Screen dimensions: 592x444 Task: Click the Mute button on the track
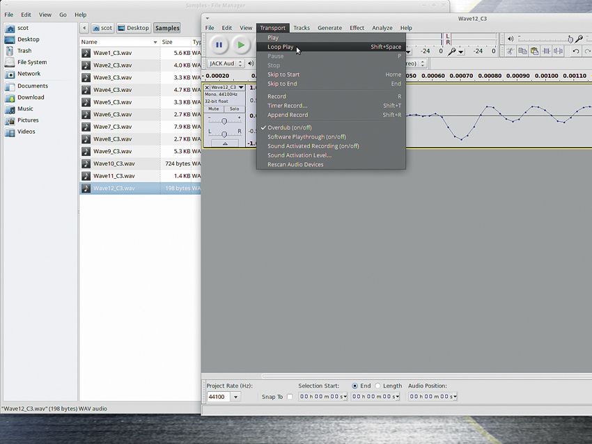click(x=212, y=109)
